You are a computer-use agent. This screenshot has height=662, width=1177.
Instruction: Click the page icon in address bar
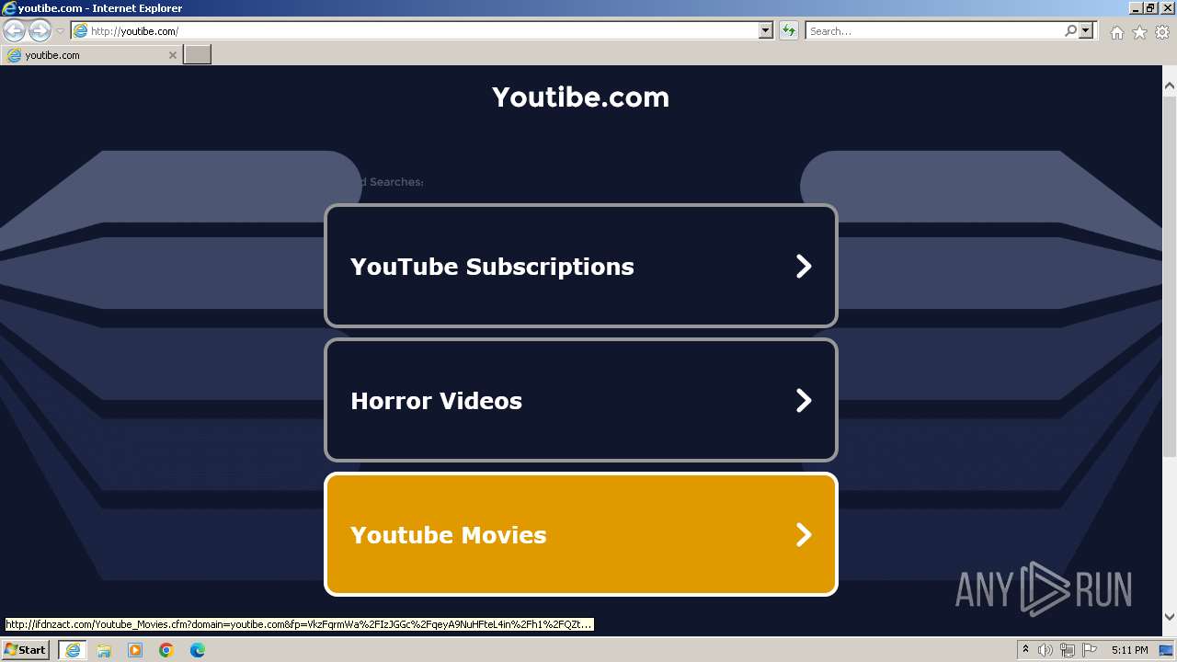pyautogui.click(x=80, y=31)
